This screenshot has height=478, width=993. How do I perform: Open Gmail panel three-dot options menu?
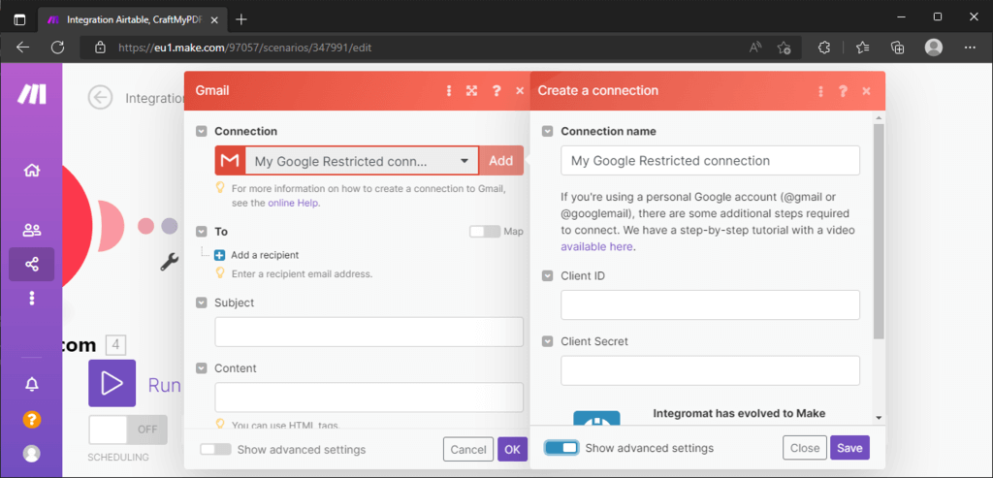click(449, 90)
